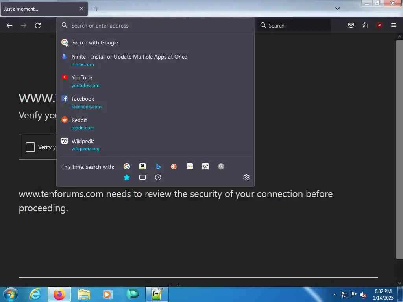Image resolution: width=403 pixels, height=302 pixels.
Task: Open a new tab with plus button
Action: click(96, 9)
